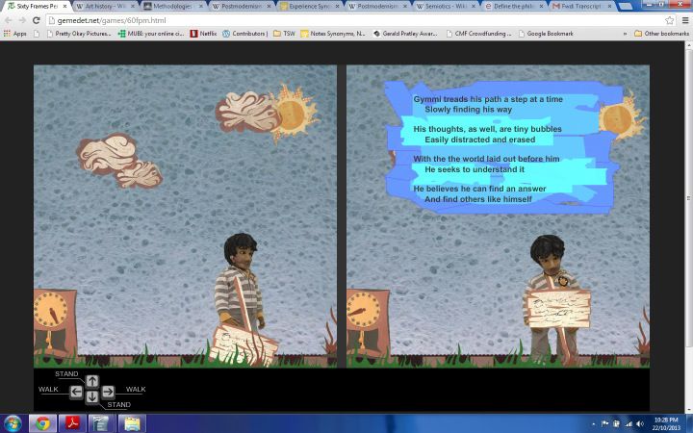Open the Chrome menu icon
Viewport: 693px width, 433px height.
click(683, 20)
